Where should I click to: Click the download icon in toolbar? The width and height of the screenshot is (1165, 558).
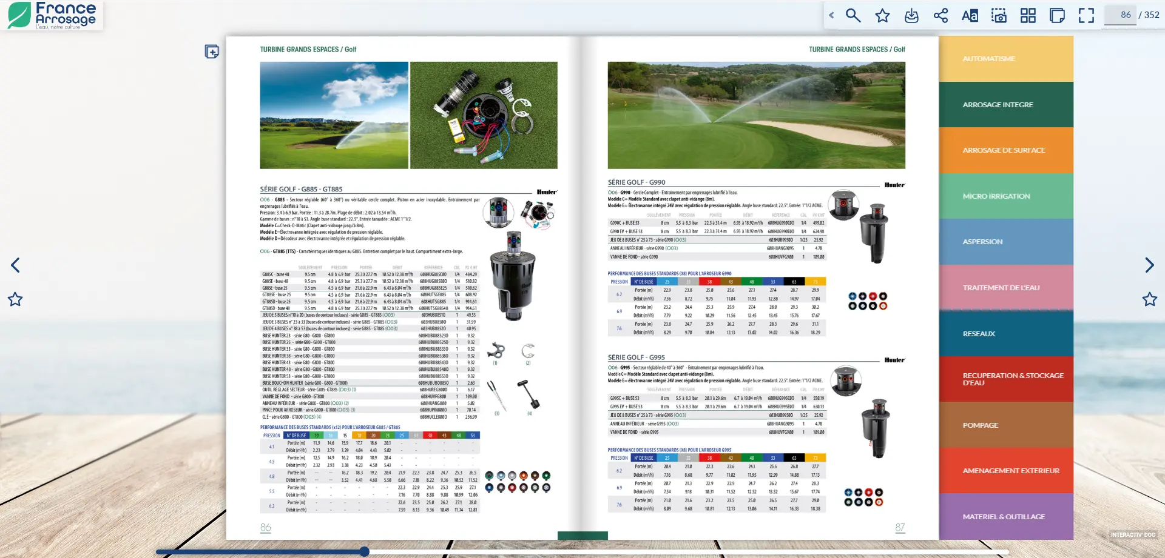coord(911,16)
